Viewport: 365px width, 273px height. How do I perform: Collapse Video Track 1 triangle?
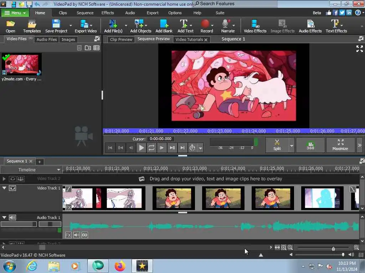(4, 188)
